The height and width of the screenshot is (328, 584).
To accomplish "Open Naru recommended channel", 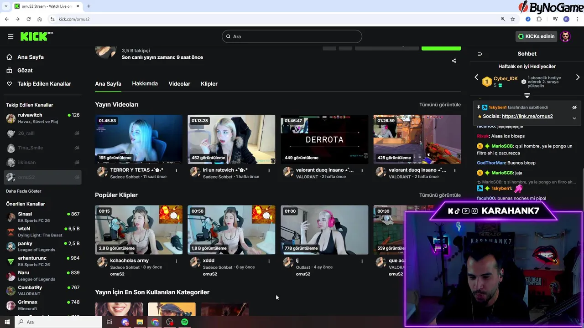I will (x=43, y=276).
